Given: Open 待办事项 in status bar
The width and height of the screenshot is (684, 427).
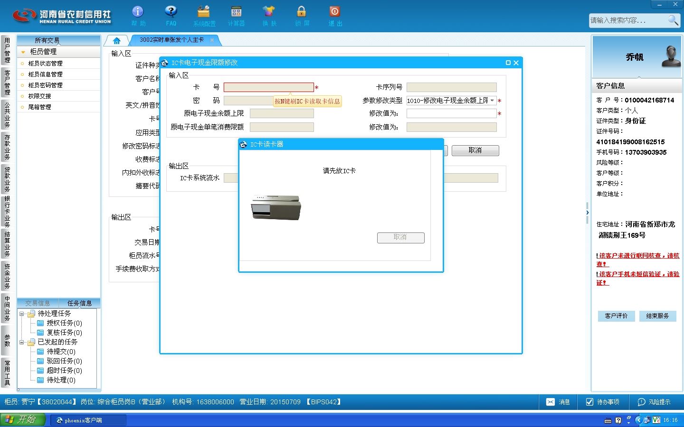Looking at the screenshot, I should point(602,402).
